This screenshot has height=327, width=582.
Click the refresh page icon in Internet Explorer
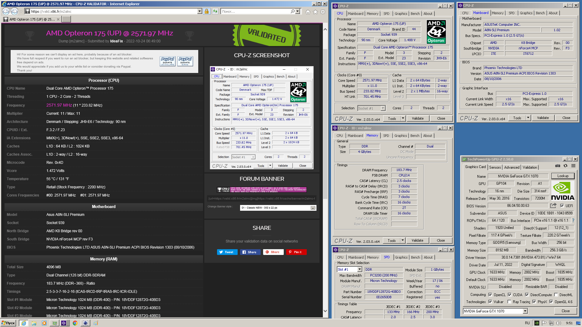tap(215, 12)
